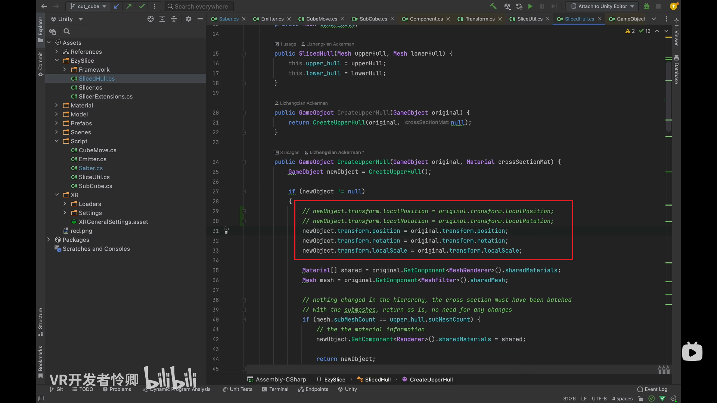This screenshot has width=717, height=403.
Task: Click the Git commit checkmark icon
Action: (x=142, y=6)
